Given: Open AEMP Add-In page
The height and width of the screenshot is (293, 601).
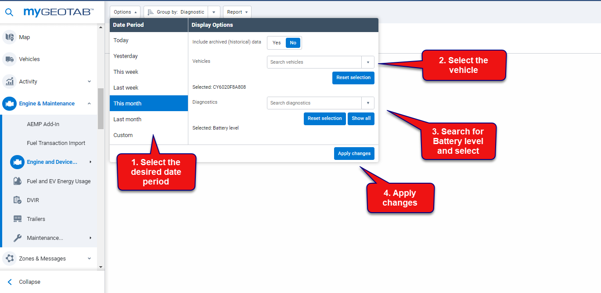Looking at the screenshot, I should tap(43, 124).
